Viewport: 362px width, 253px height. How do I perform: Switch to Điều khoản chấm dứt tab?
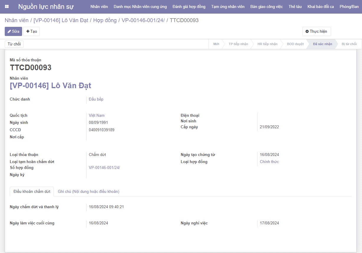tap(32, 192)
